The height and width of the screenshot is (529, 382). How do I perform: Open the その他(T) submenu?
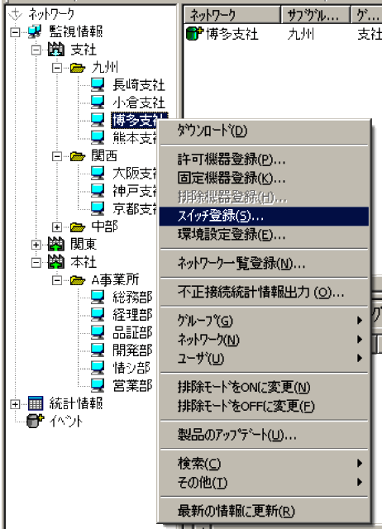coord(264,483)
